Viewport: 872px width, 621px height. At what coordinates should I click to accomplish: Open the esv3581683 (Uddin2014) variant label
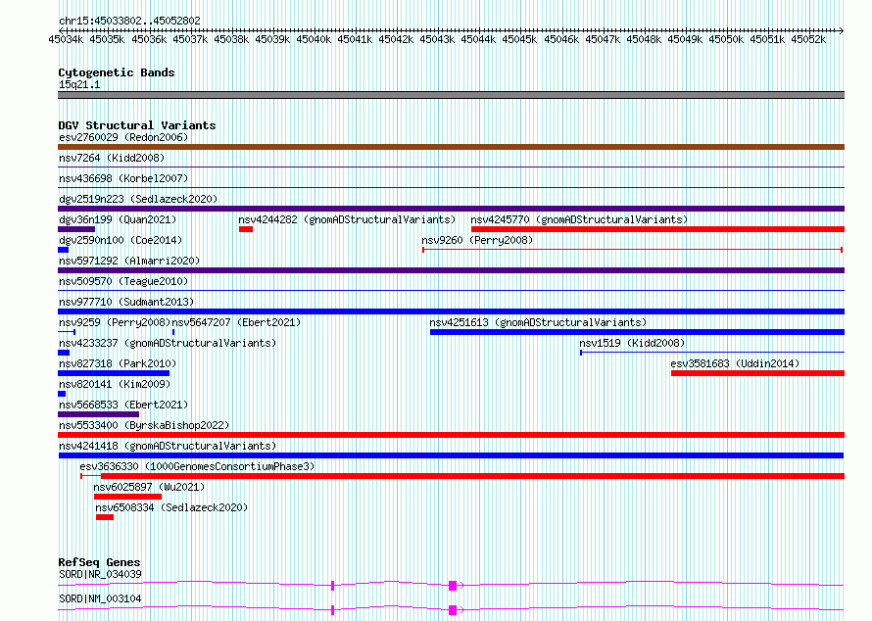click(735, 363)
